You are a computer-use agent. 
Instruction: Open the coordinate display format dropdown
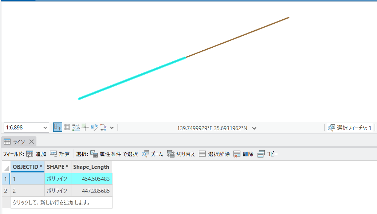(x=254, y=128)
